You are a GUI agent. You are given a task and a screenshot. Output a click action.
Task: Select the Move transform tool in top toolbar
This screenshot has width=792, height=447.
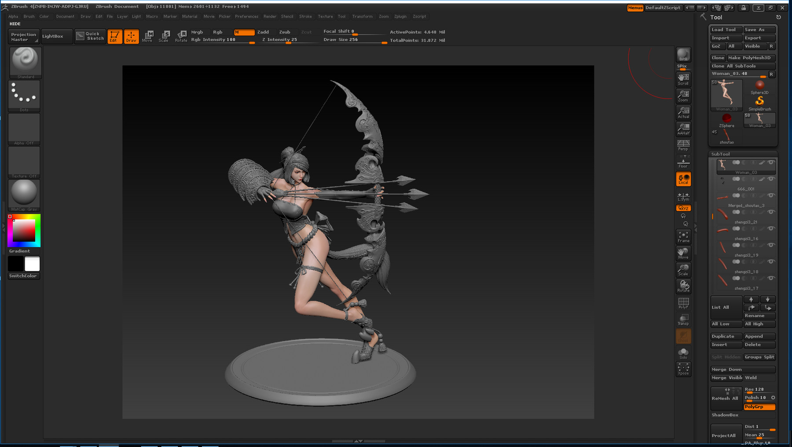click(x=148, y=36)
